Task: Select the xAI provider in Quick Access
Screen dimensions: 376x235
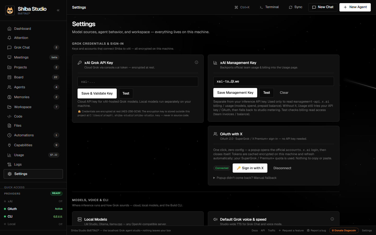Action: tap(33, 201)
